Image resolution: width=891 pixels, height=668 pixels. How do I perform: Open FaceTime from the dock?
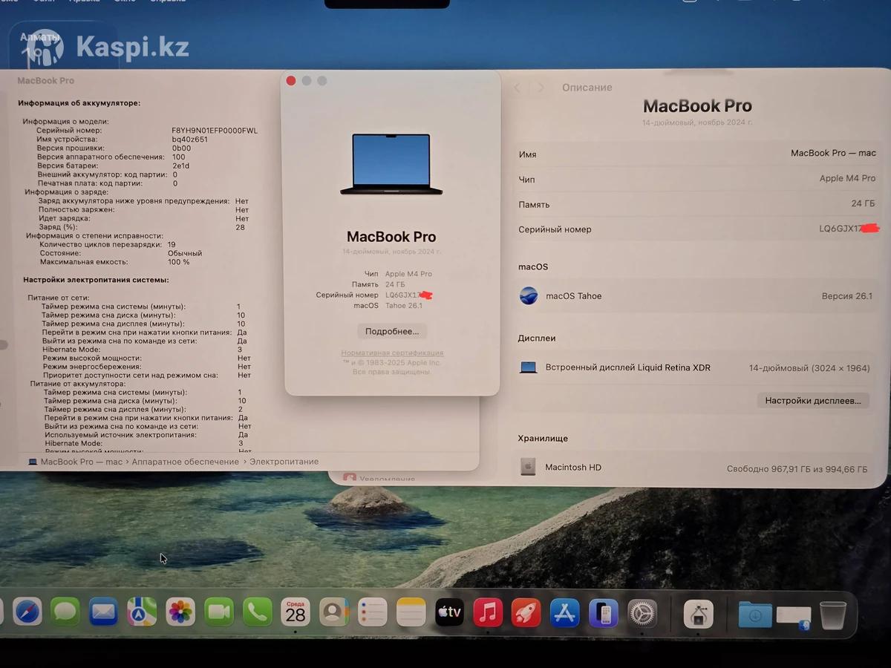pyautogui.click(x=219, y=612)
